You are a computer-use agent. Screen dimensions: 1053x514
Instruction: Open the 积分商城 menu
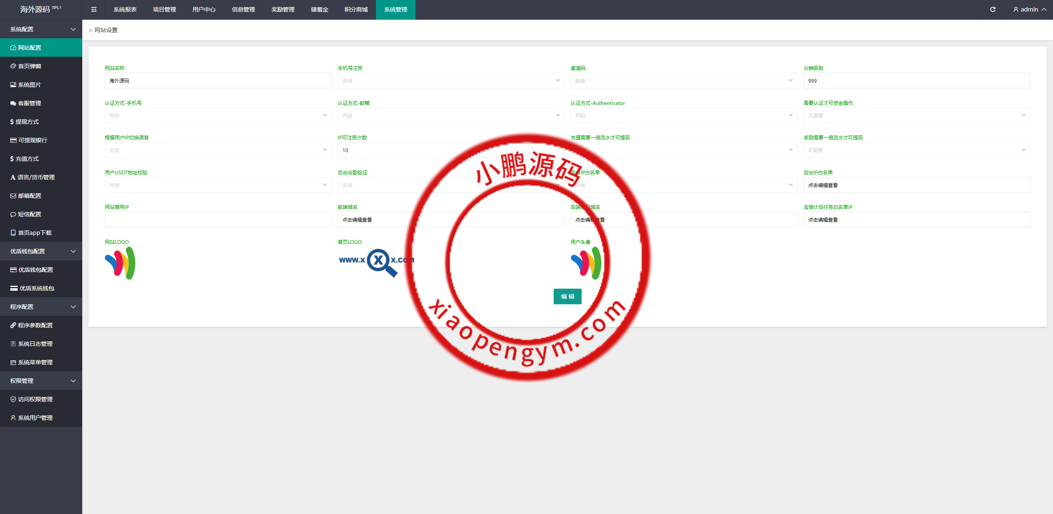click(355, 9)
